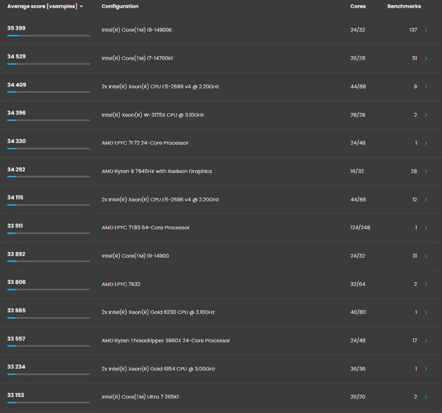Screen dimensions: 442x413
Task: Sort by the Cores column header
Action: [x=358, y=6]
